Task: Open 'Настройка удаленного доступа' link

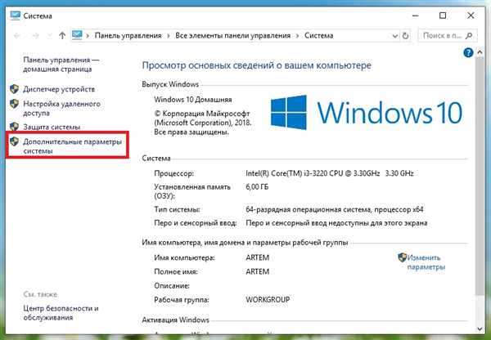Action: point(61,108)
